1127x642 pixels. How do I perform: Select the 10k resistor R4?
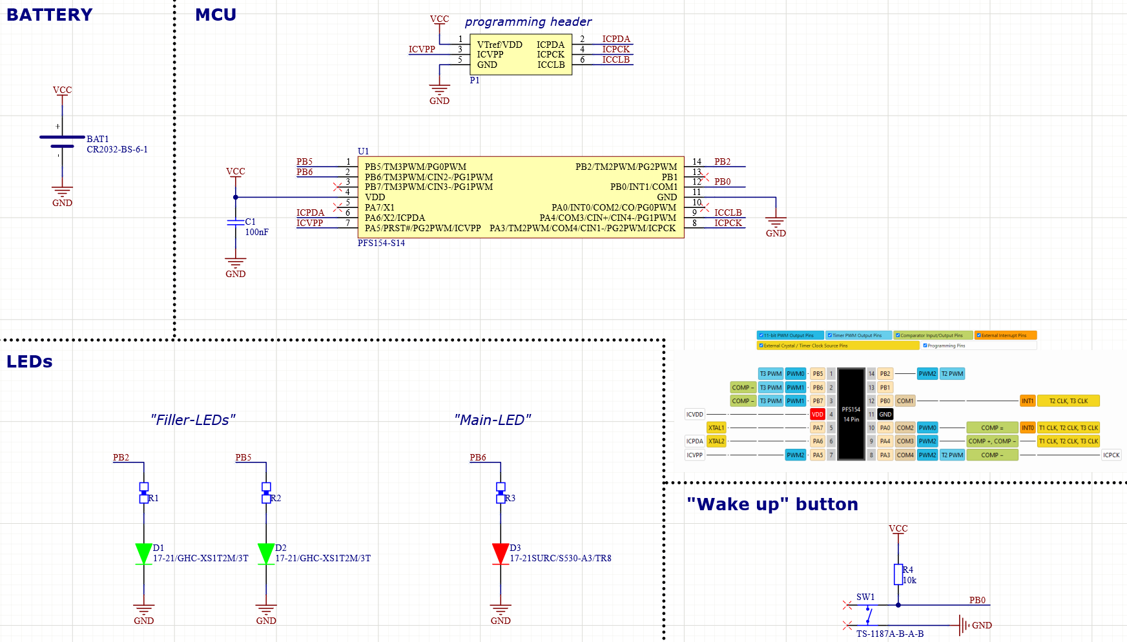coord(898,574)
